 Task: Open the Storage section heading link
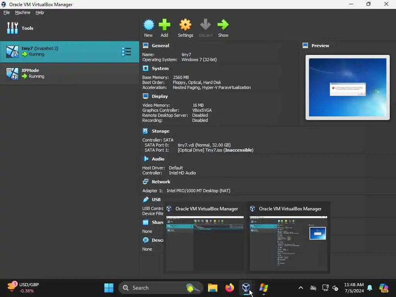click(160, 131)
